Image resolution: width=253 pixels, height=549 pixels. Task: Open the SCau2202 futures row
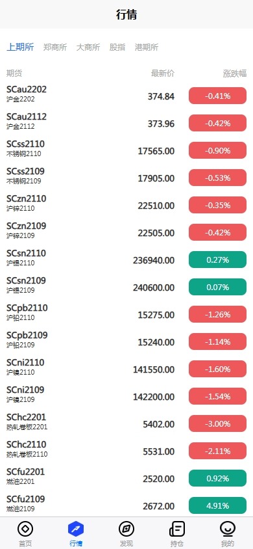[x=126, y=96]
